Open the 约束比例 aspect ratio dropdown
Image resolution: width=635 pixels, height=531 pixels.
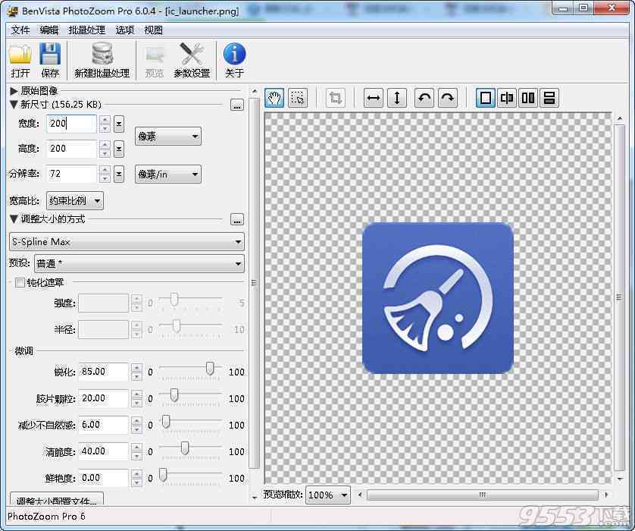75,201
